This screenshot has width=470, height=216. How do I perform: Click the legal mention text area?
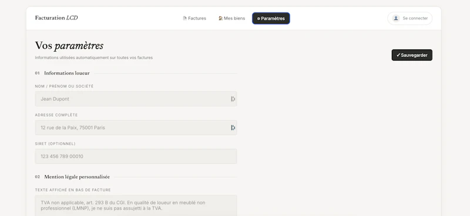point(136,206)
